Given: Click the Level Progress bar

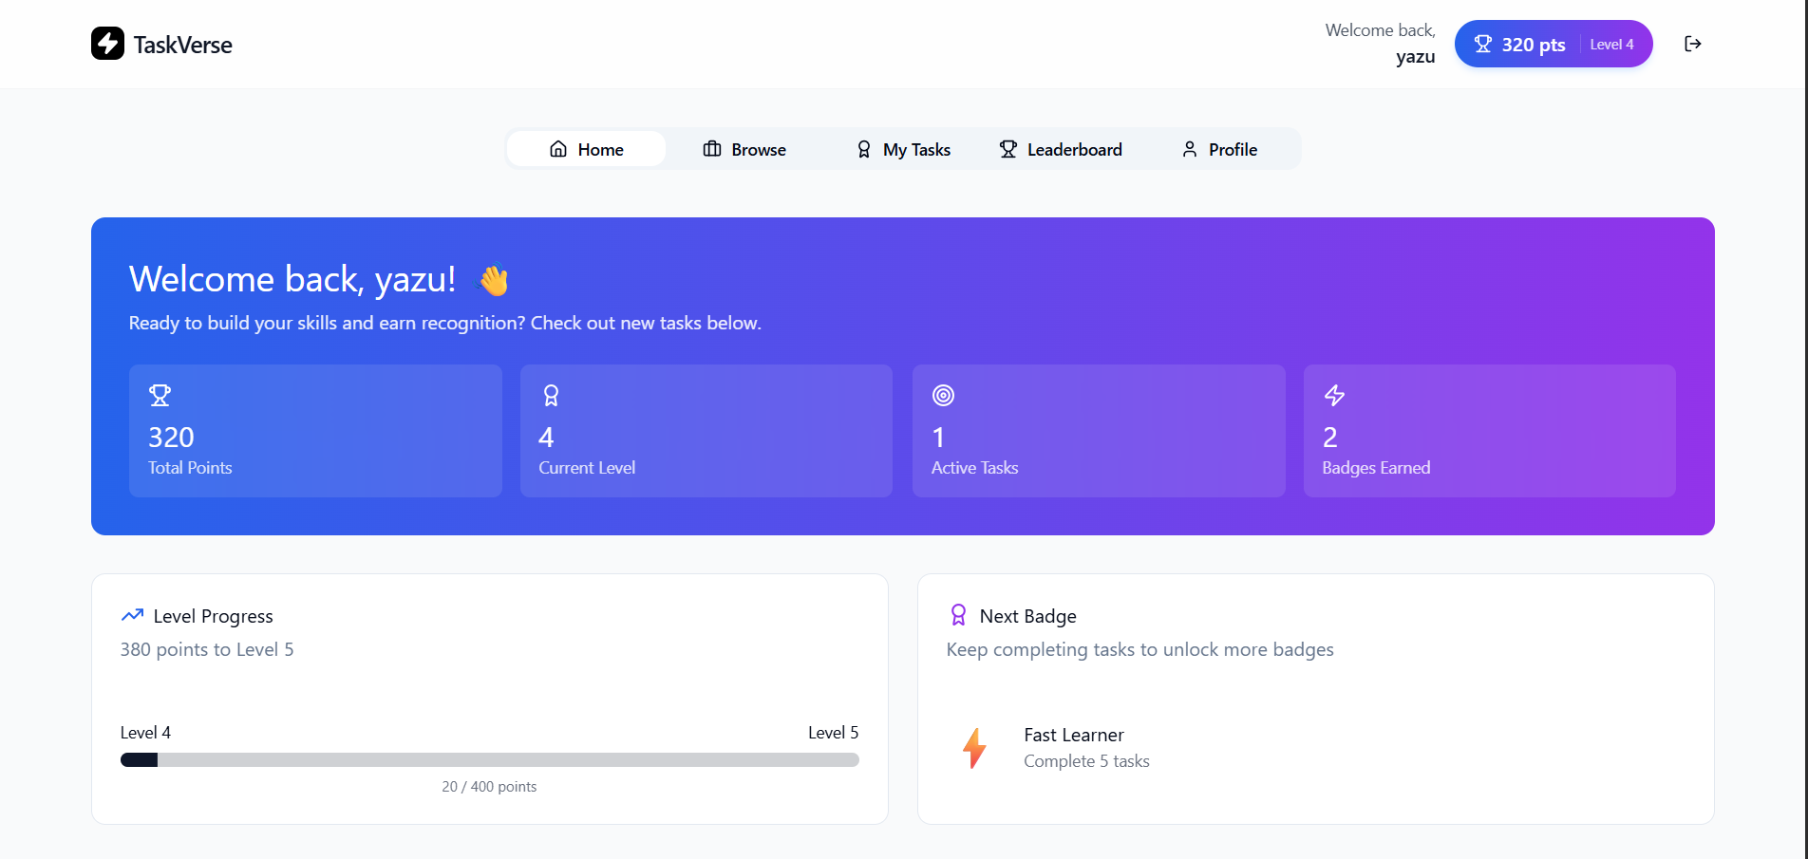Looking at the screenshot, I should point(490,759).
